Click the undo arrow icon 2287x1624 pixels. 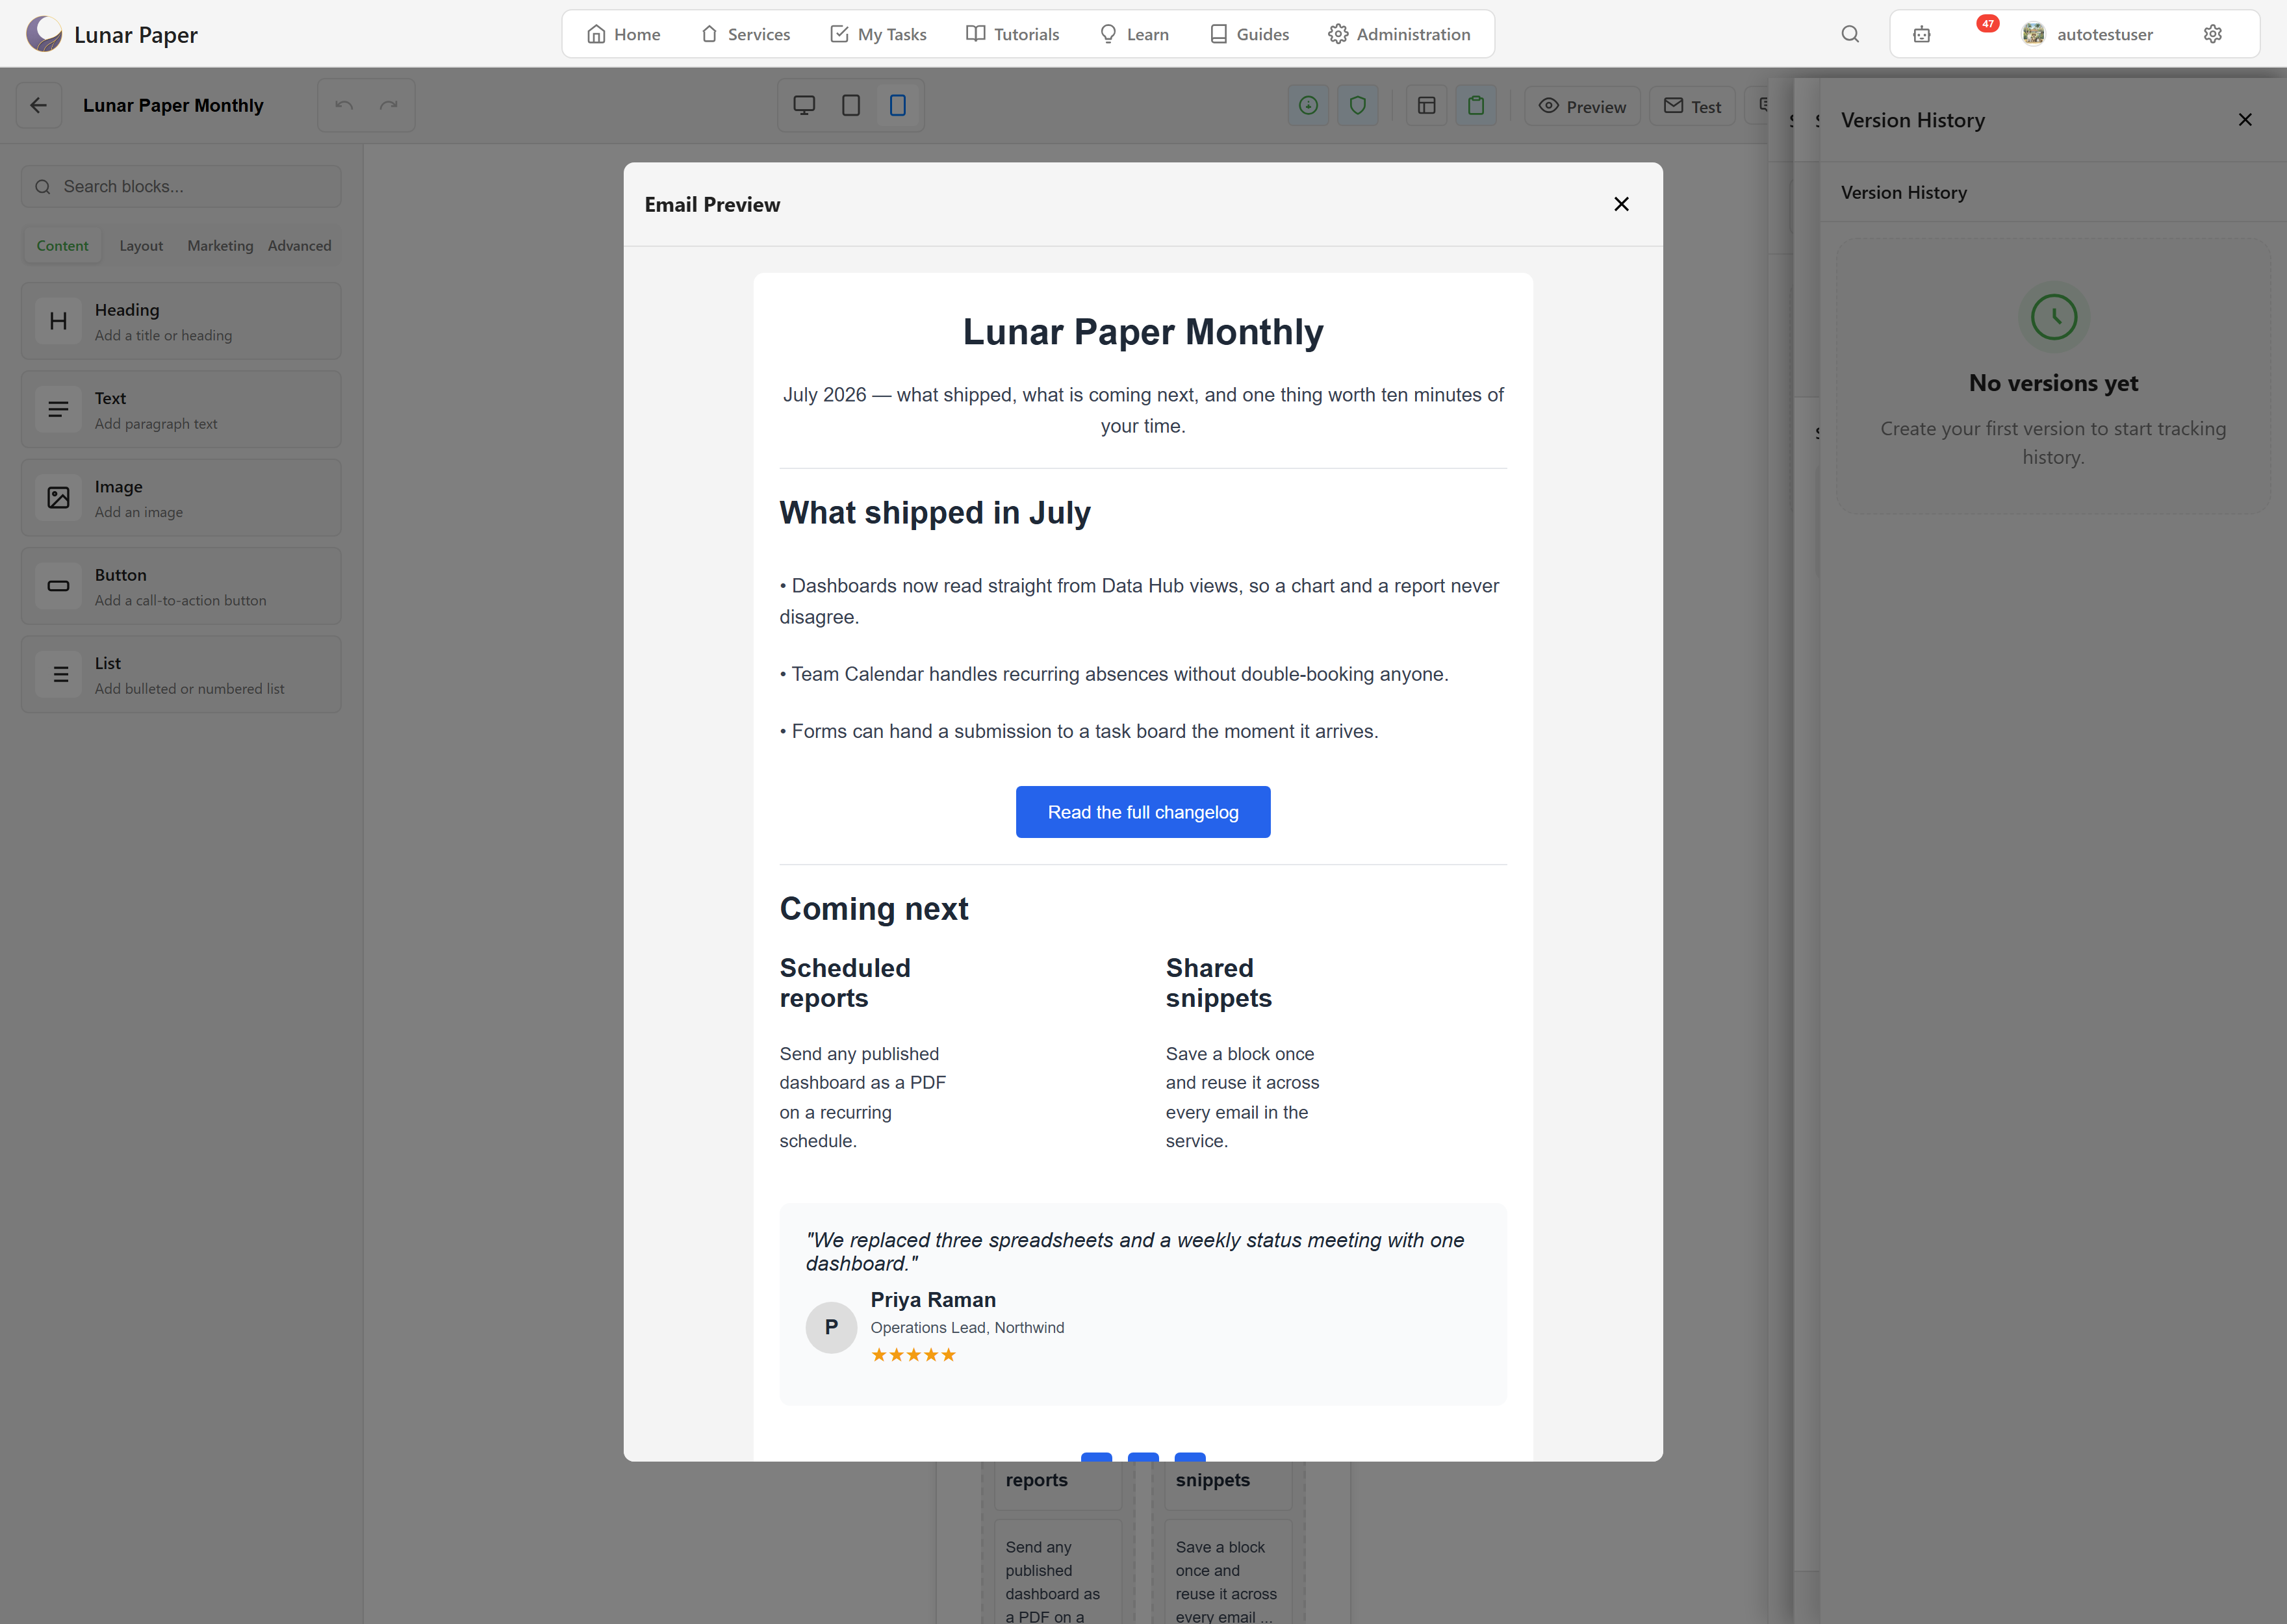[x=344, y=105]
